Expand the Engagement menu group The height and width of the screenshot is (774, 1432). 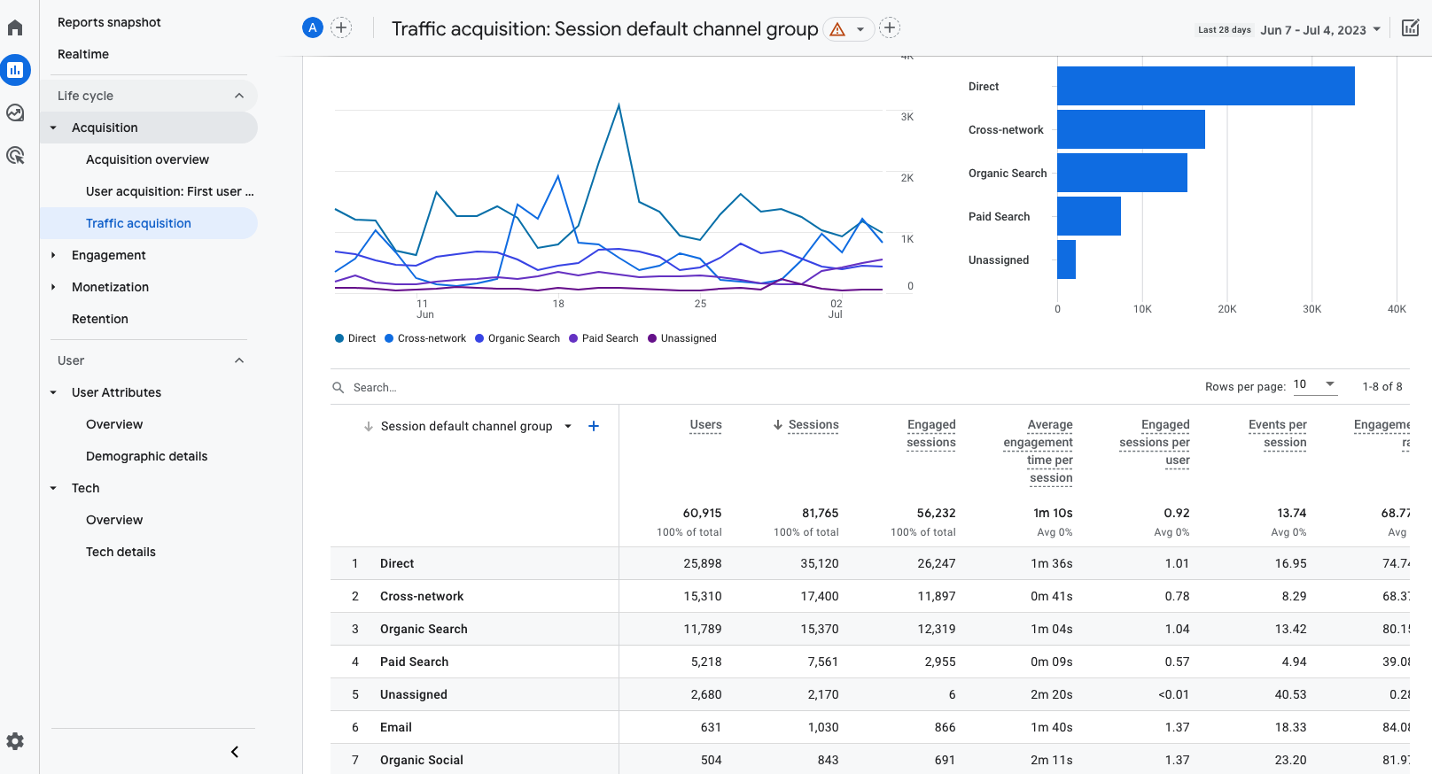click(53, 255)
